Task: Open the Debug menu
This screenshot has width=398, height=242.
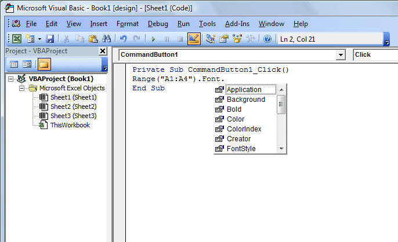Action: click(158, 24)
